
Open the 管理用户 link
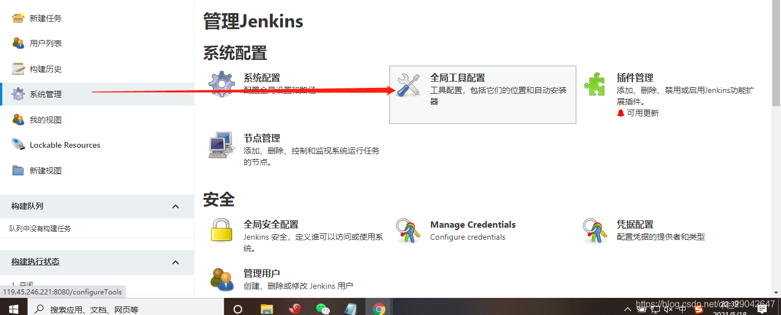262,273
